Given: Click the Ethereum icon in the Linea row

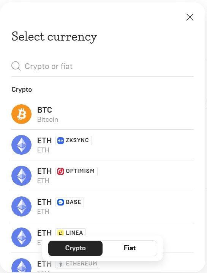Looking at the screenshot, I should (21, 237).
